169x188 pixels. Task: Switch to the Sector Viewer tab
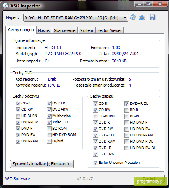tap(109, 30)
